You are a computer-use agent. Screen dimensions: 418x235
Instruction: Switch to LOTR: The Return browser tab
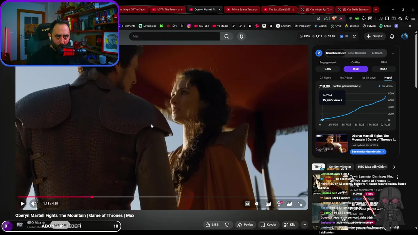[168, 9]
